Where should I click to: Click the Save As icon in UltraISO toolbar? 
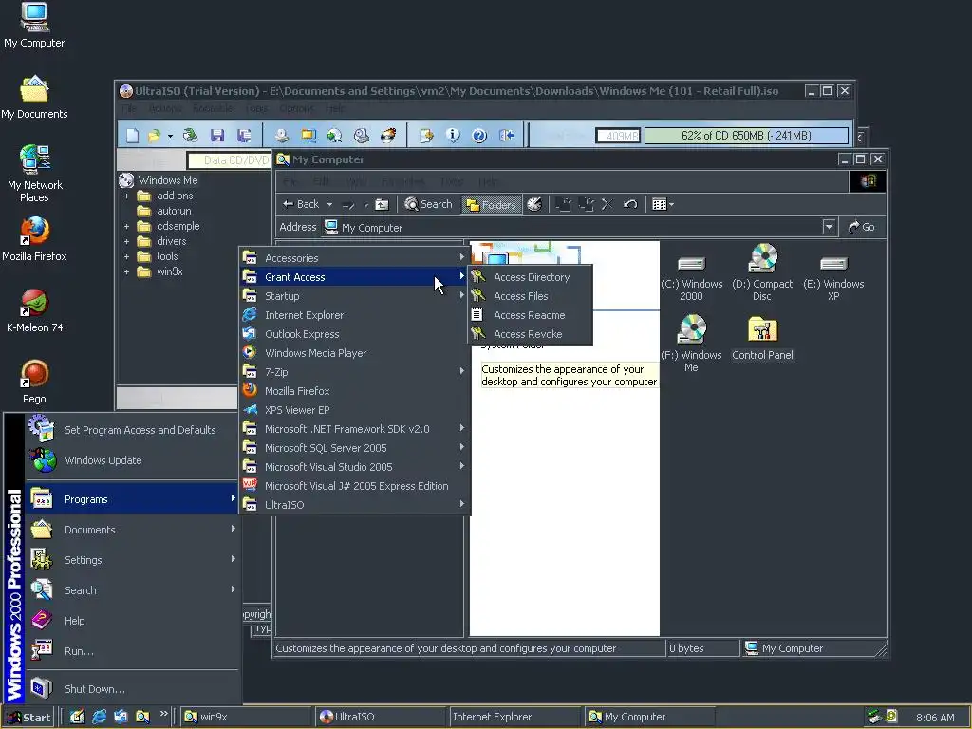[244, 135]
